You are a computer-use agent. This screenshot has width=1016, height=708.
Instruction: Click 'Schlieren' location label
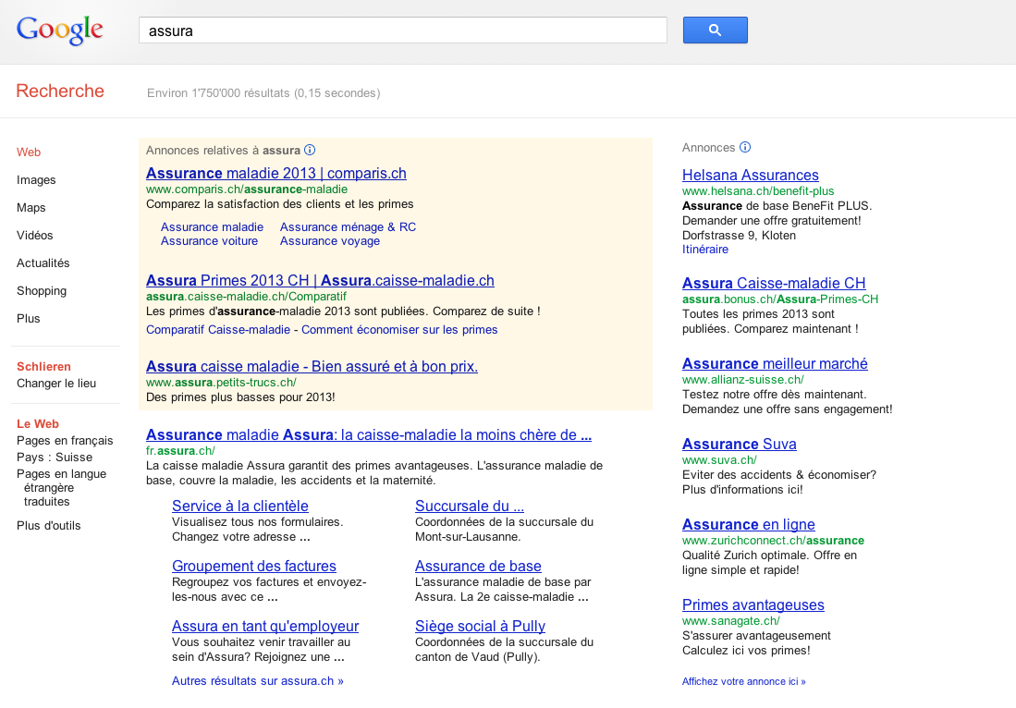(43, 367)
